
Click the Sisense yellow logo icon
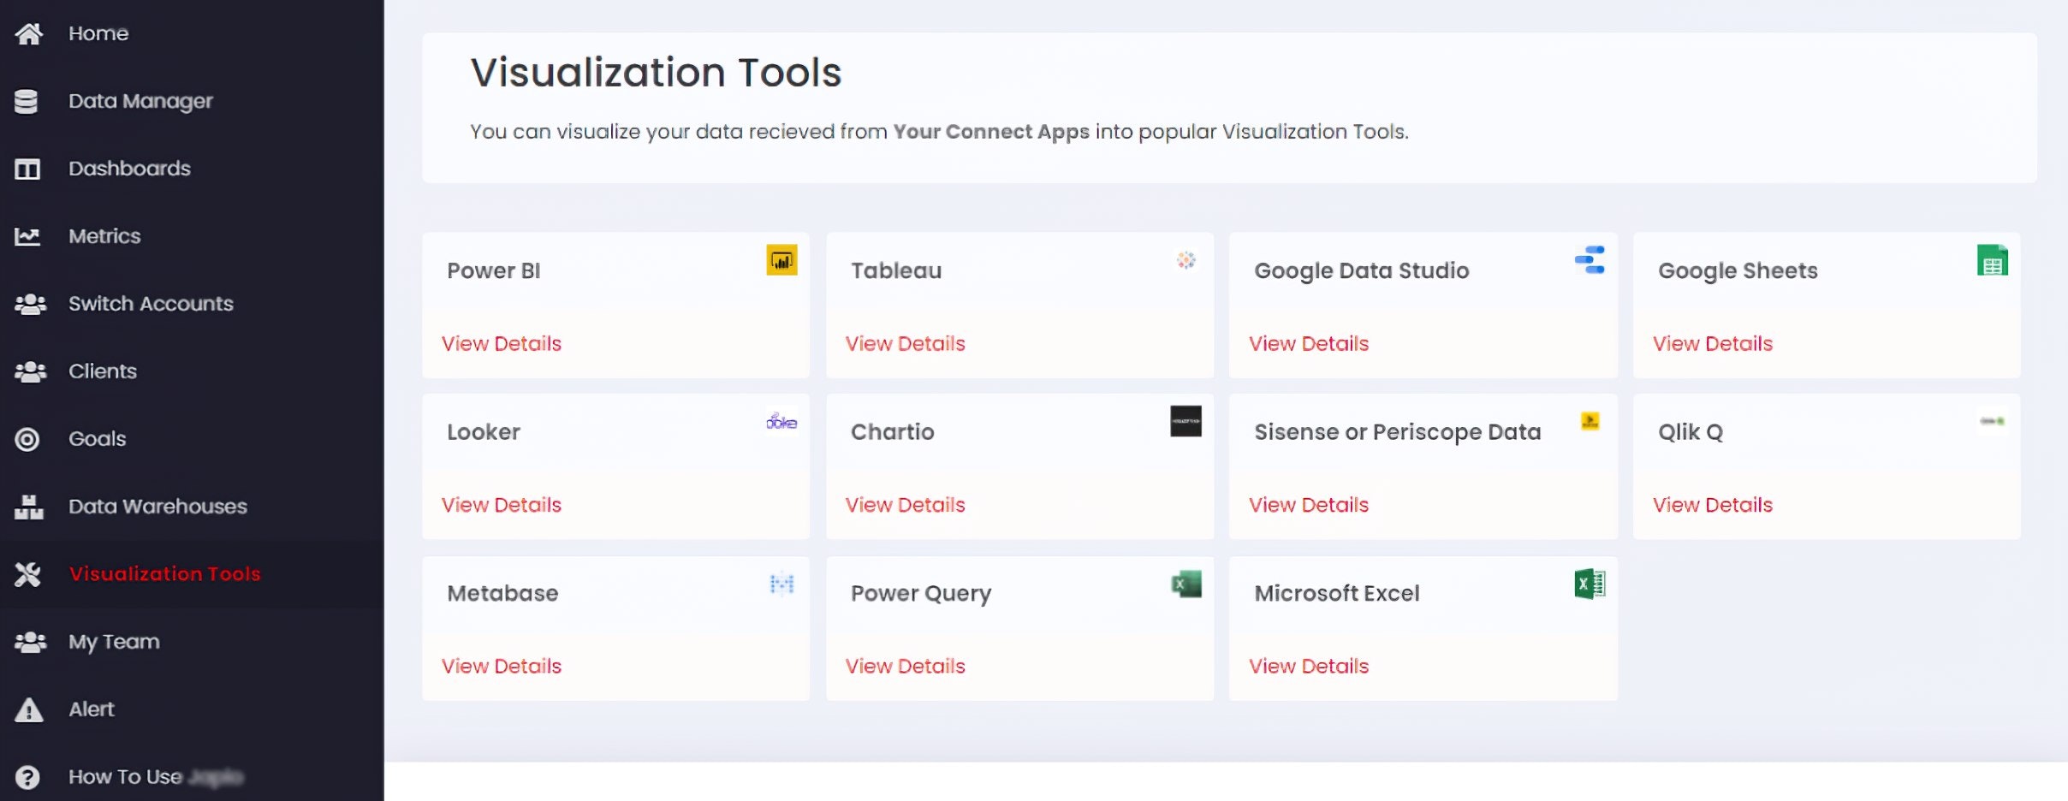1590,421
